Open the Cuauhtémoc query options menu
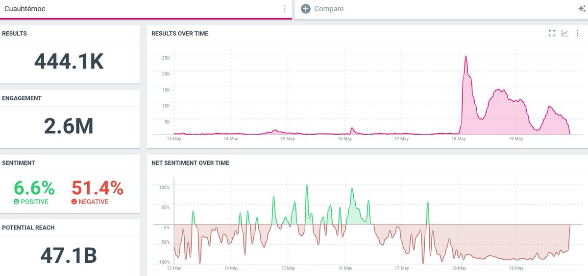This screenshot has height=276, width=588. [x=285, y=9]
